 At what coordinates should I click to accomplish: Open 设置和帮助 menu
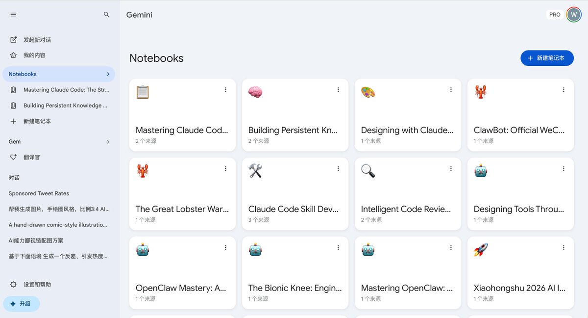[37, 285]
